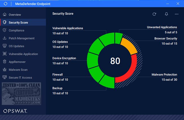Click the Overview home icon

click(x=5, y=14)
